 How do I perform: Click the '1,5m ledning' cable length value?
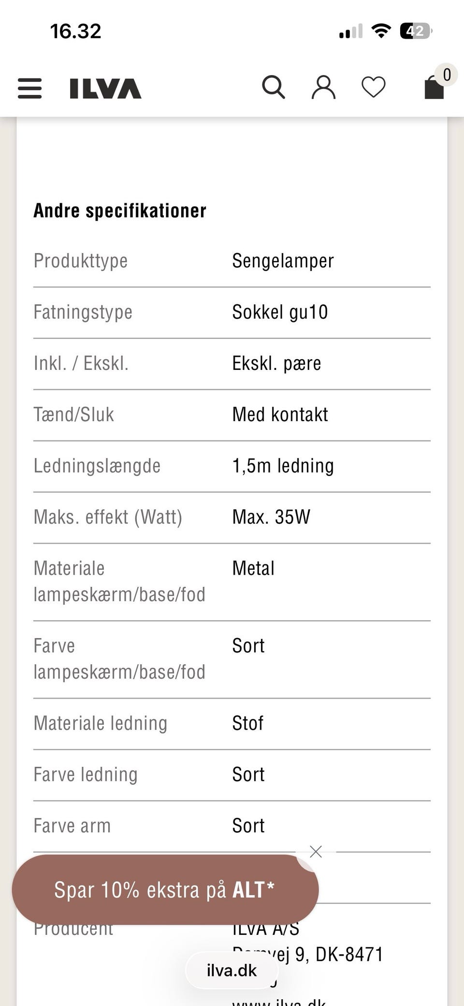point(283,466)
